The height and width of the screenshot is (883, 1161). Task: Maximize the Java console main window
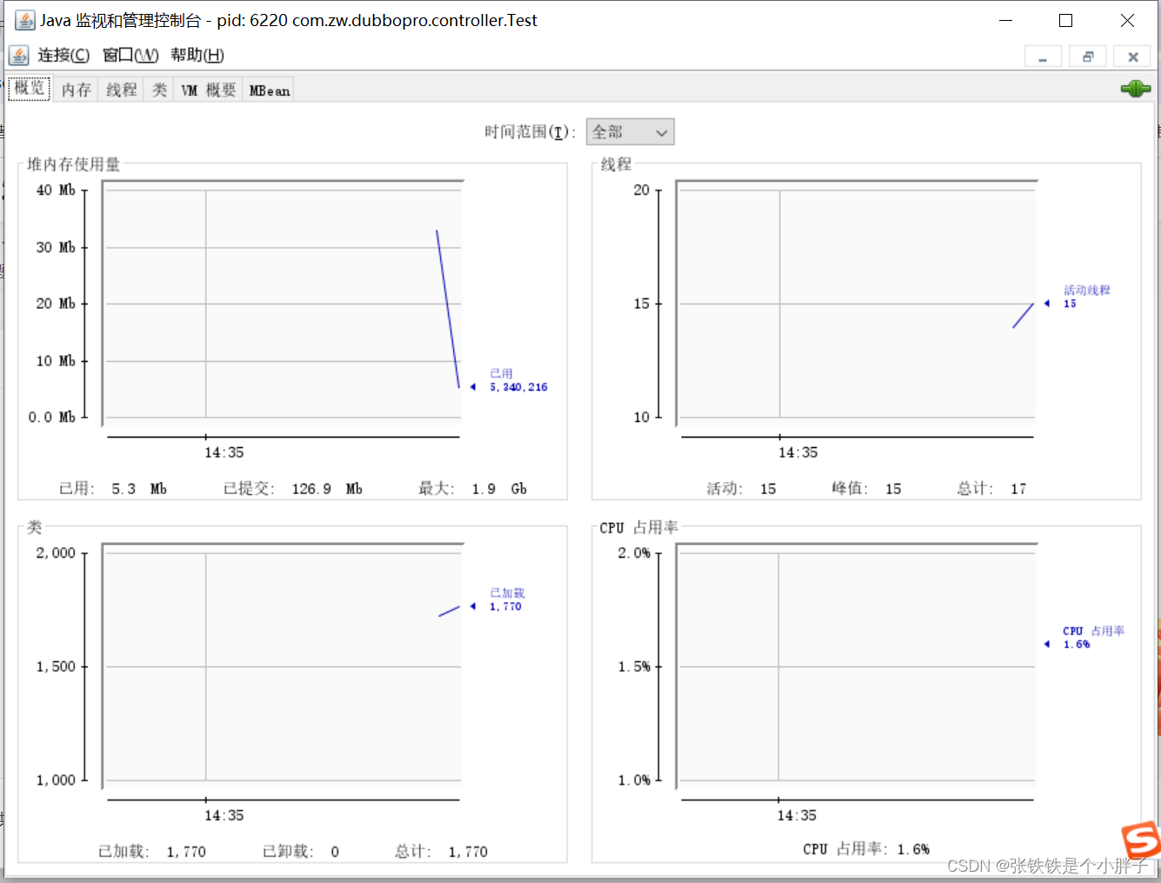tap(1065, 20)
